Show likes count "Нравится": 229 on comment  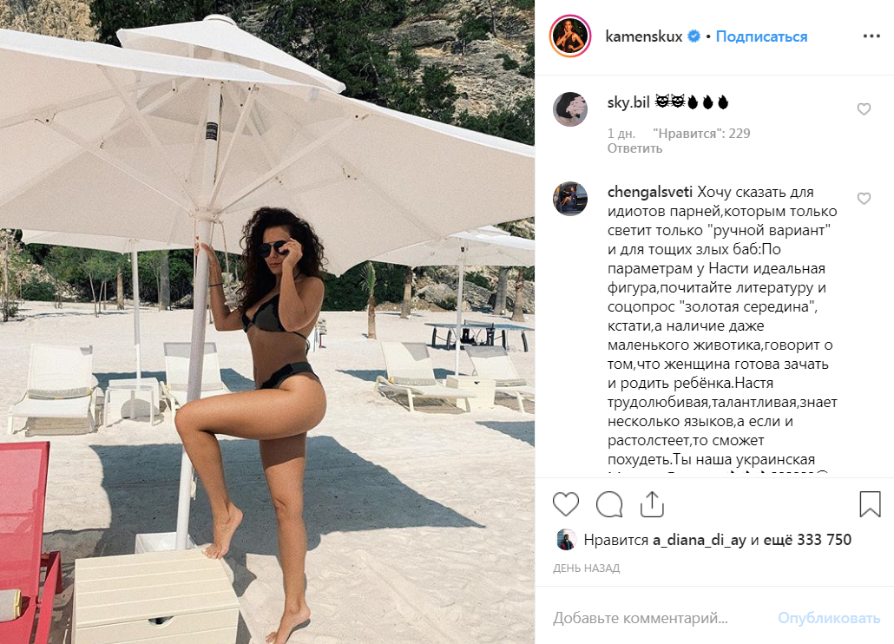click(701, 134)
